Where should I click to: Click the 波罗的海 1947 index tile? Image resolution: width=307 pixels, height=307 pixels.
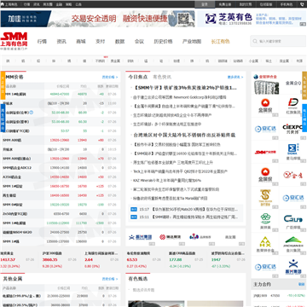point(228,259)
